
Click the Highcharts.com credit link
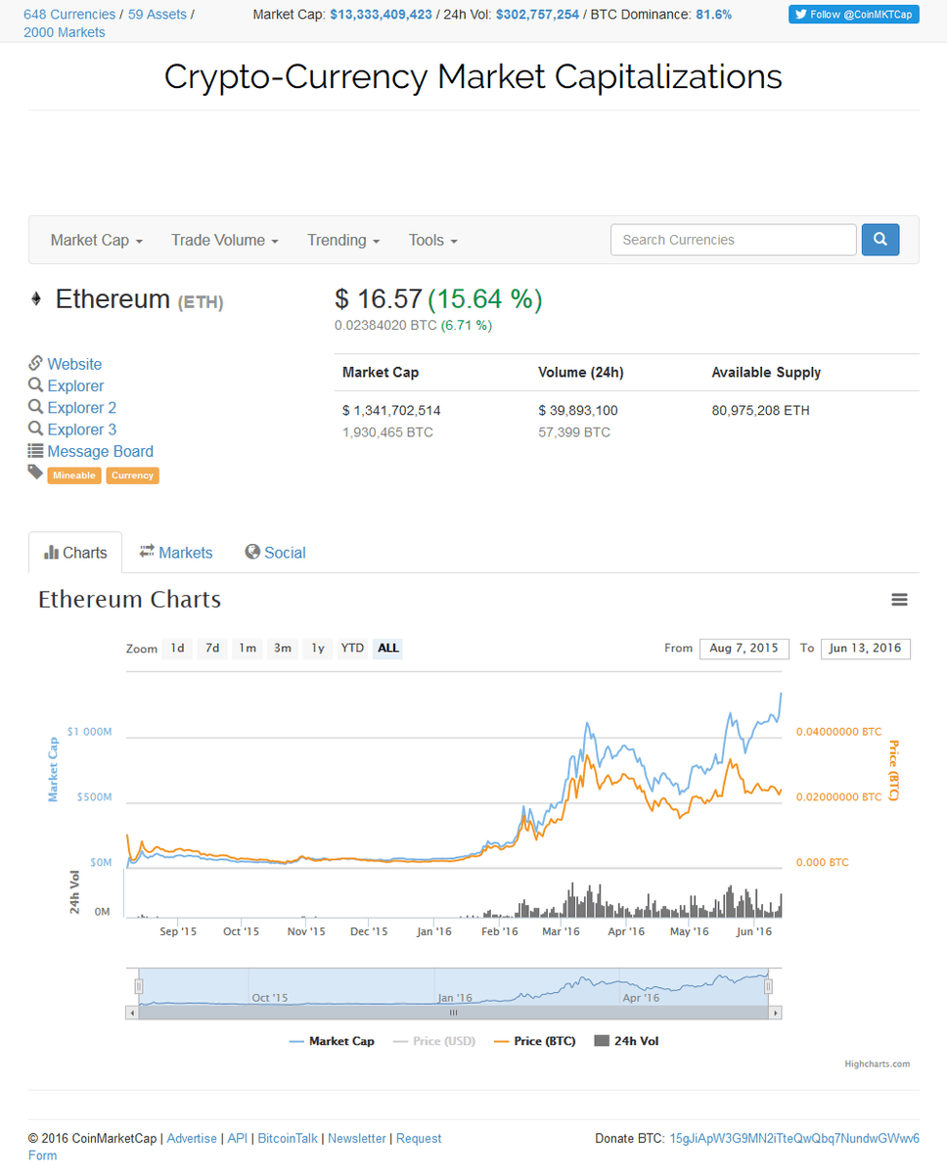(x=877, y=1063)
